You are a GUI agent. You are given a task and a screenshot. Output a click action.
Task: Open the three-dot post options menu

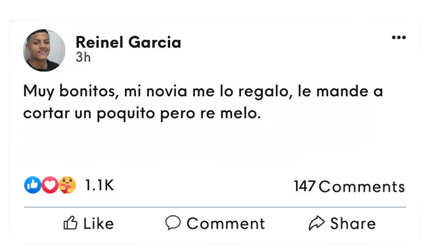point(398,38)
